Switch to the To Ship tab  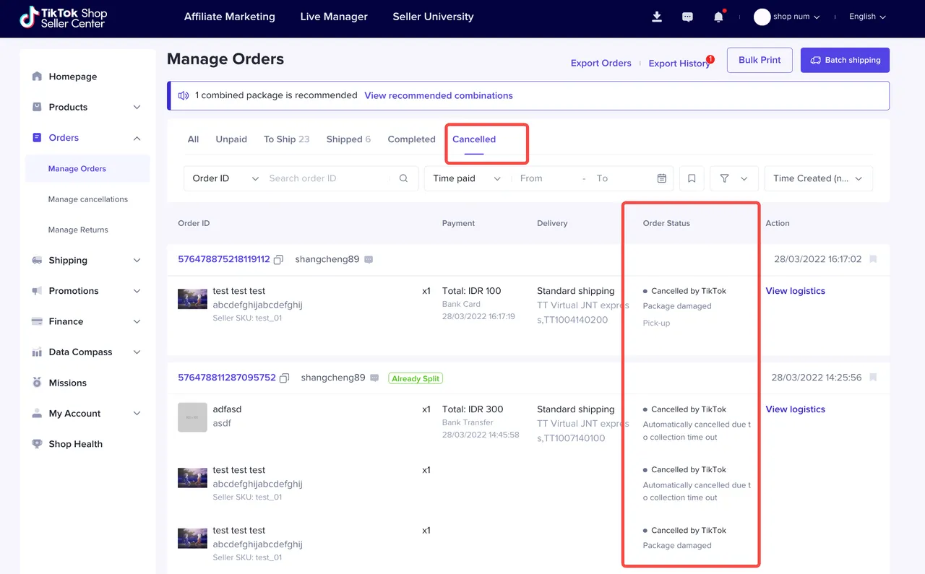[x=286, y=139]
